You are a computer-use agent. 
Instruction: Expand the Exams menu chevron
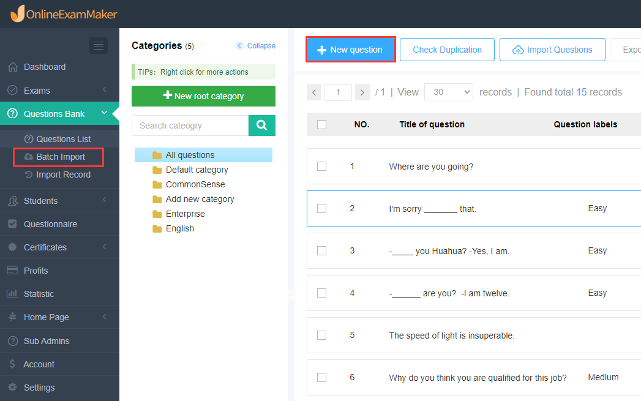tap(105, 89)
